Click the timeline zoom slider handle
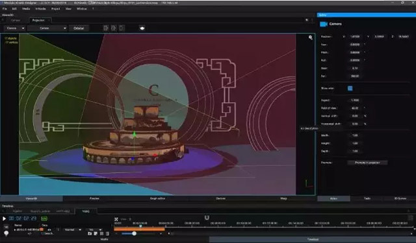The width and height of the screenshot is (416, 243). (135, 233)
